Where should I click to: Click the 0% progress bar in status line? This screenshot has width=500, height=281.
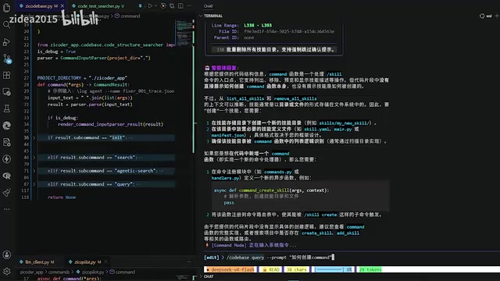(x=333, y=269)
